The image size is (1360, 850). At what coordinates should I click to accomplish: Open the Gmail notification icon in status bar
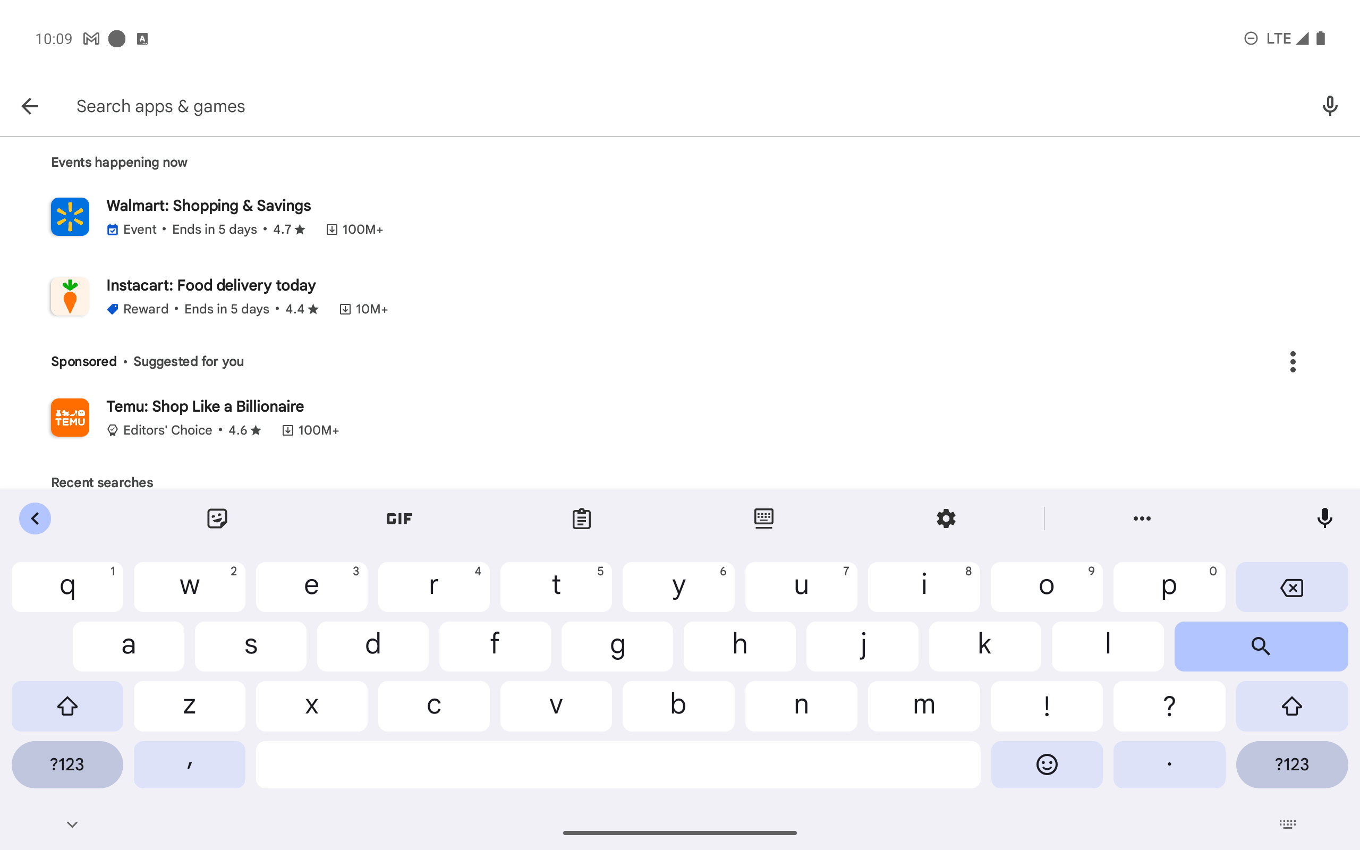tap(91, 39)
